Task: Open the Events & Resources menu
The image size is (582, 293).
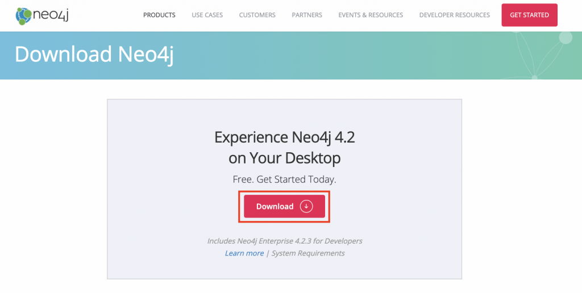Action: [371, 15]
